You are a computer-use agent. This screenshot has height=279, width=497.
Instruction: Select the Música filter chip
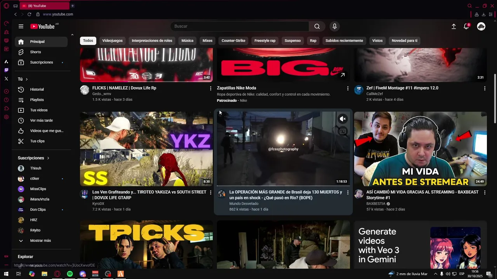coord(187,41)
